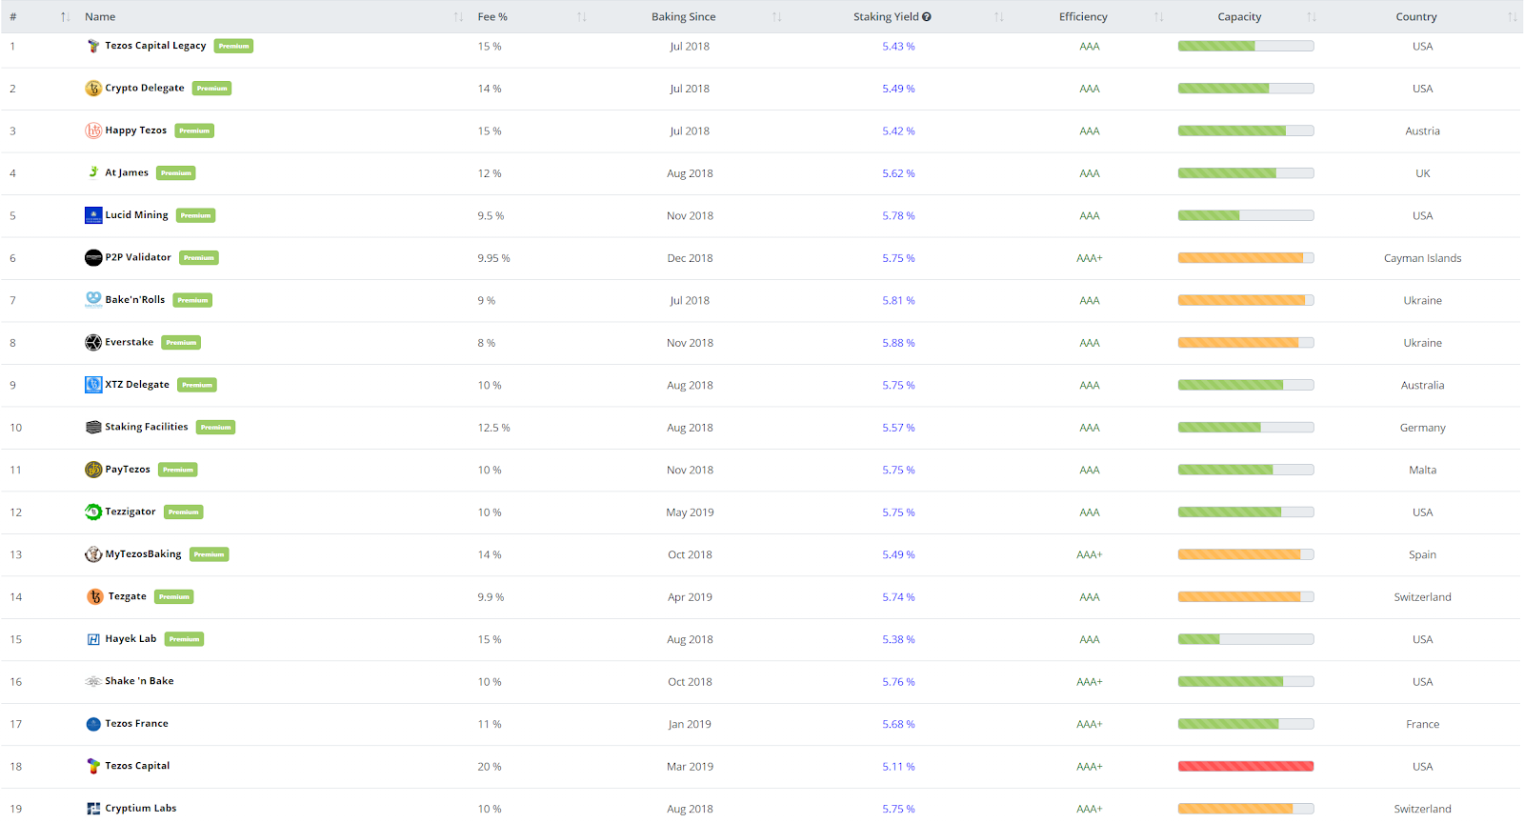Click Shake 'n Bake name text

[x=139, y=681]
